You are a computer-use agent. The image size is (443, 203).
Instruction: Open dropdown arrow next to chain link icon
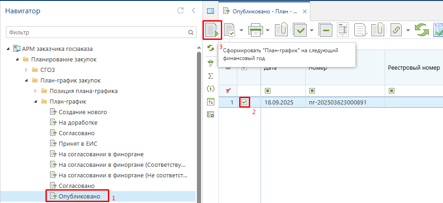[408, 30]
